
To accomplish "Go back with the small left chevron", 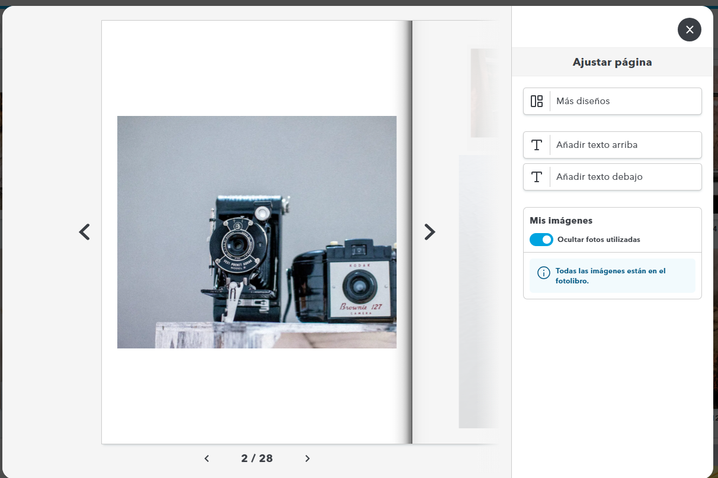I will [207, 458].
